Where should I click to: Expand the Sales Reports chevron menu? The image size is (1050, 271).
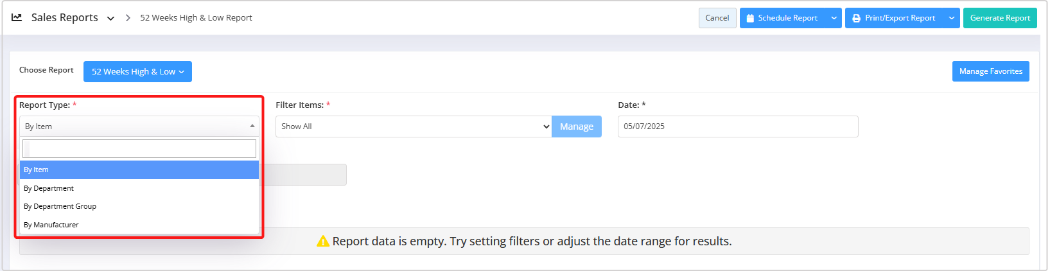point(110,18)
